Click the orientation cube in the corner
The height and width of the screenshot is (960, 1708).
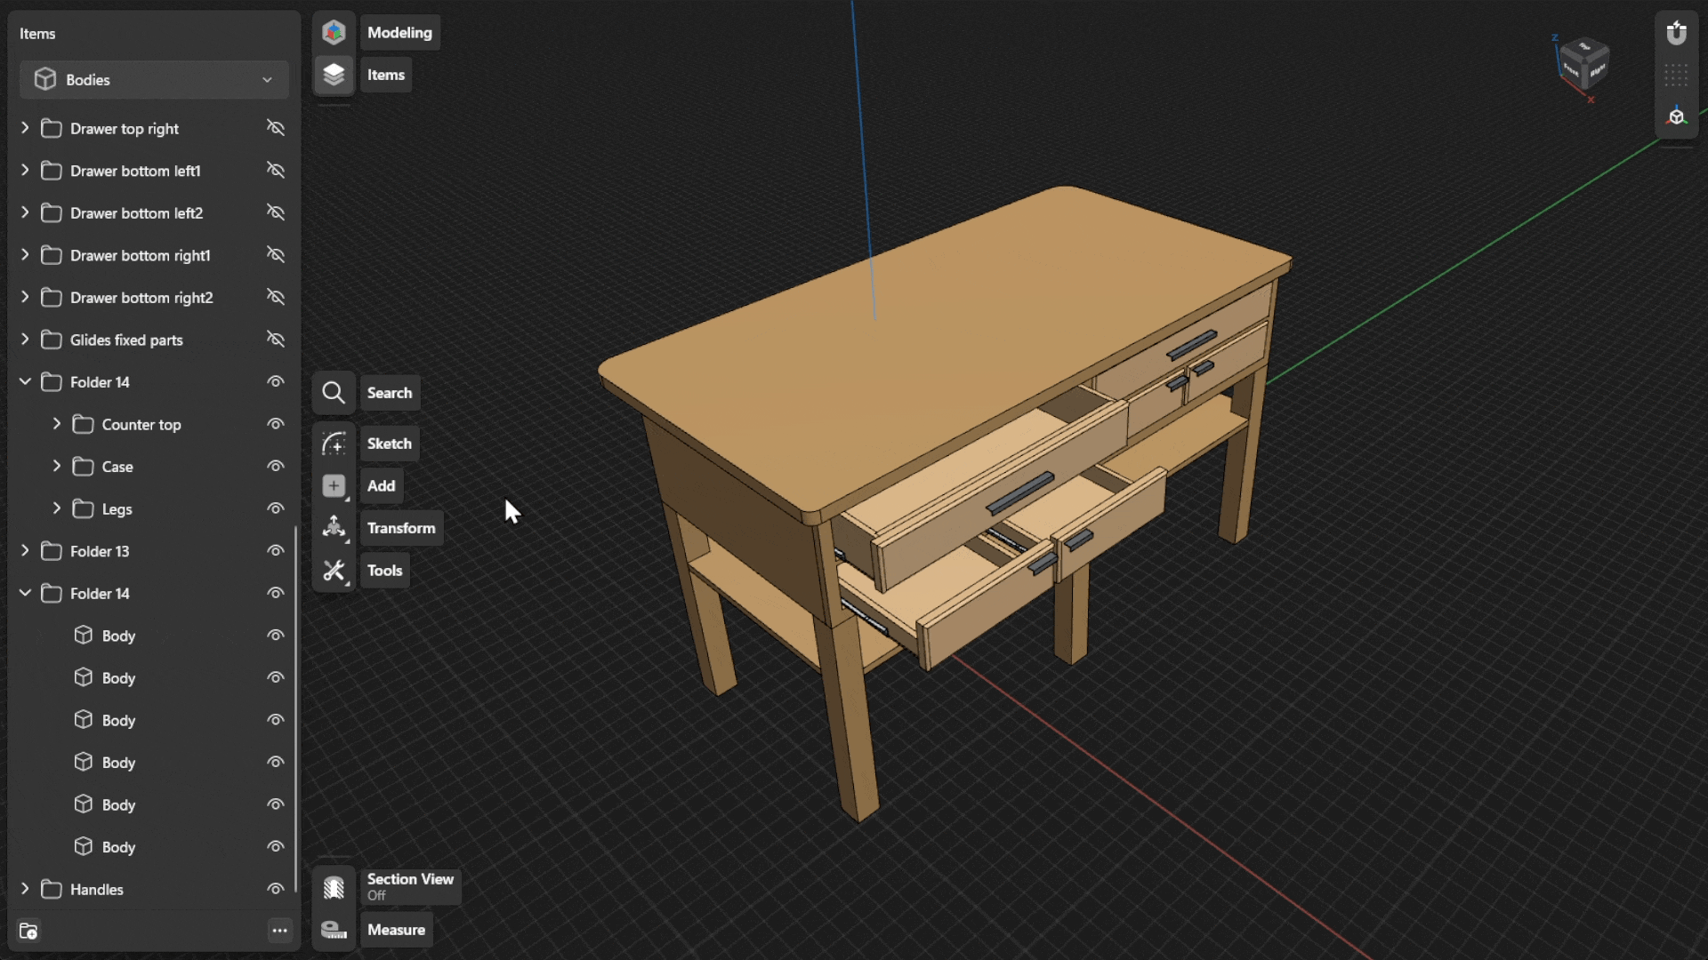(x=1584, y=64)
